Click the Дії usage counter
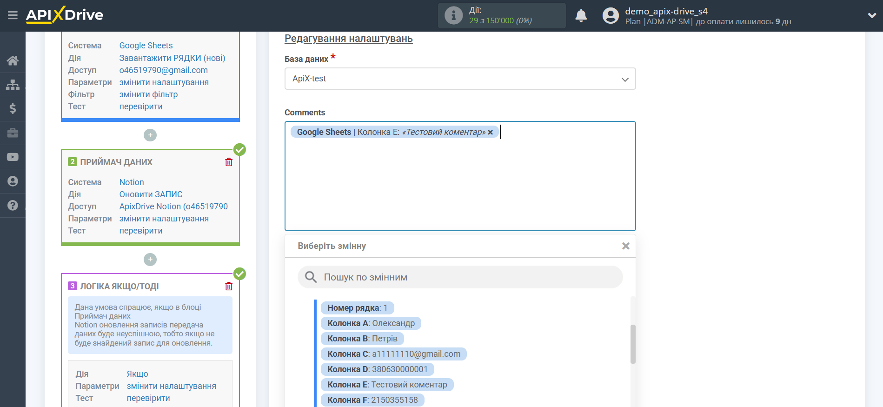Viewport: 883px width, 407px height. [502, 15]
